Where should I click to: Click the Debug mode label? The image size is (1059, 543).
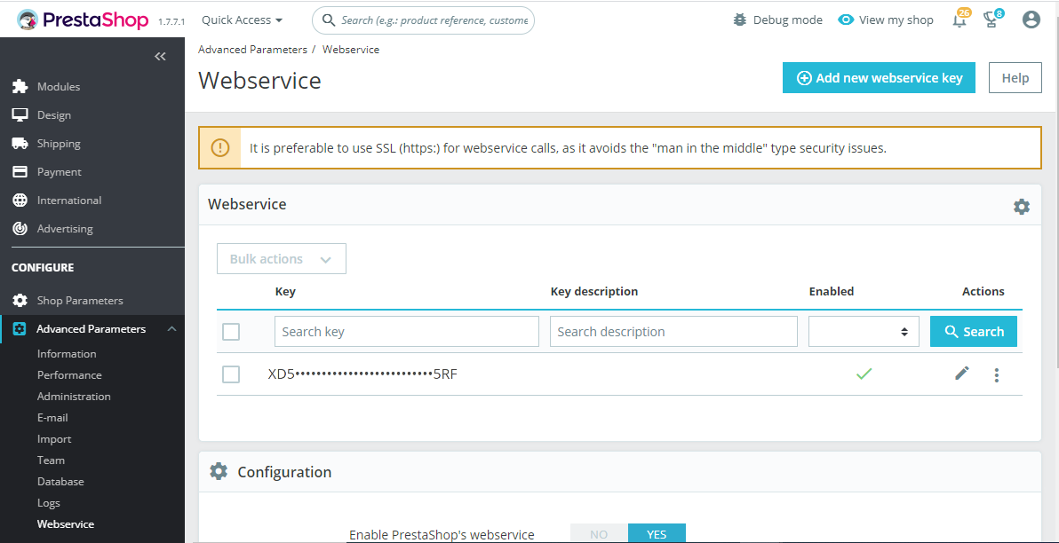[787, 20]
